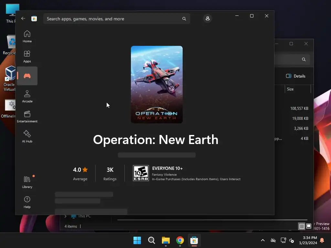Focus the Search apps, games, movies field
Image resolution: width=331 pixels, height=248 pixels.
click(x=116, y=19)
